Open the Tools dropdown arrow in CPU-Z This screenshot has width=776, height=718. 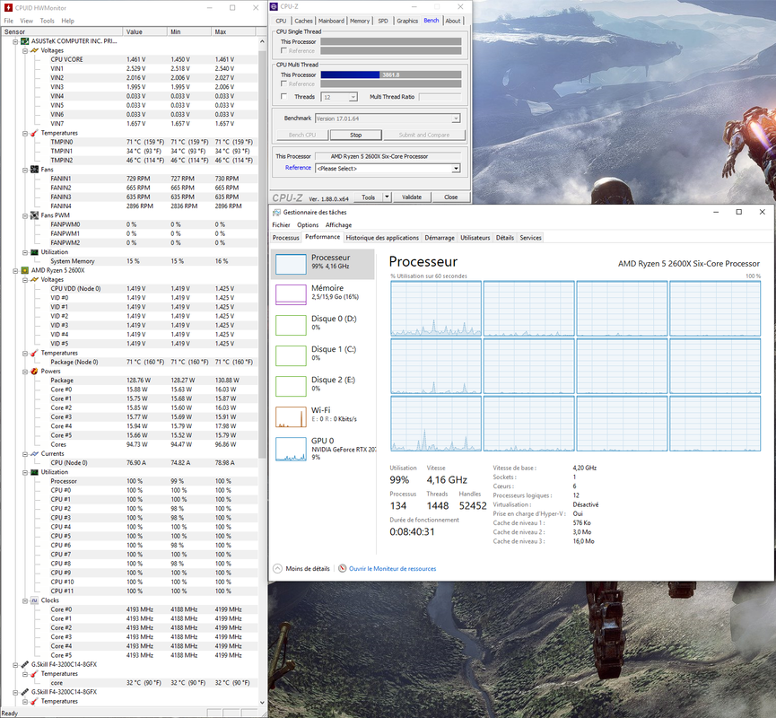coord(387,197)
